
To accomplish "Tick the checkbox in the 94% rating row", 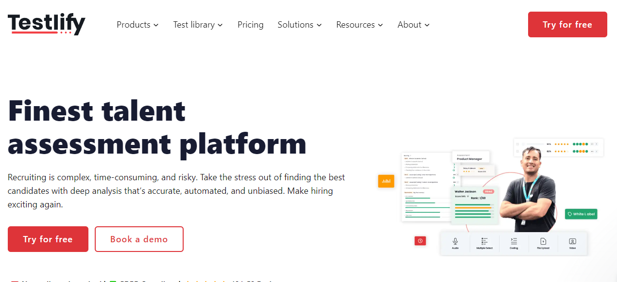I will 518,144.
